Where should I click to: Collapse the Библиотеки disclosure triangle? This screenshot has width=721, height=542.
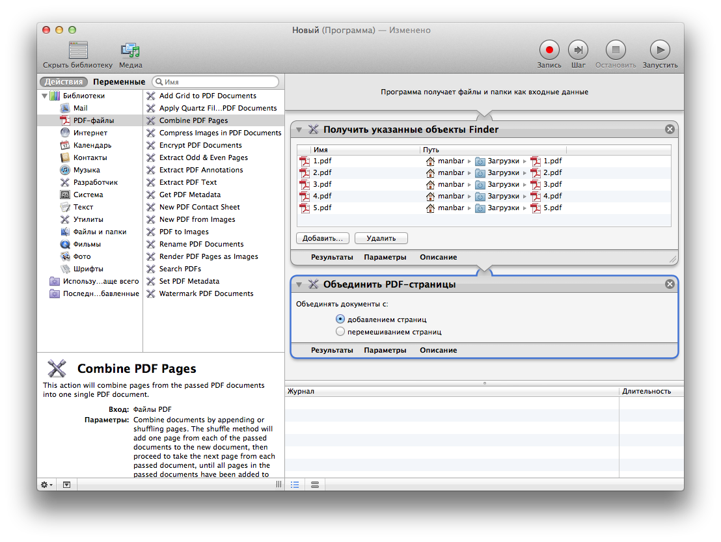coord(44,95)
